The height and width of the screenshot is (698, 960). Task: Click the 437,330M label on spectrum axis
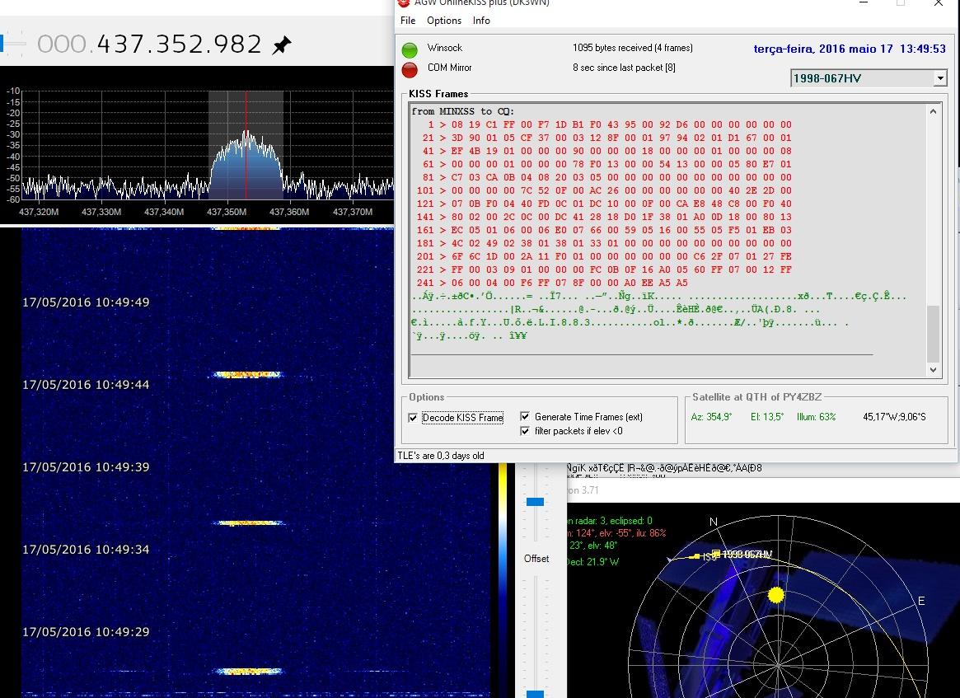[101, 212]
